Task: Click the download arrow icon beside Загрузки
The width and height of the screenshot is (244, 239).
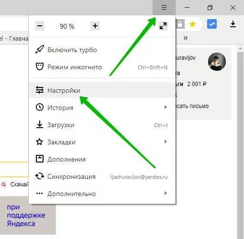Action: [x=39, y=124]
